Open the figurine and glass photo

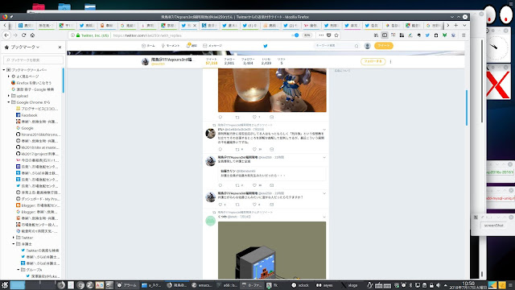click(x=272, y=90)
